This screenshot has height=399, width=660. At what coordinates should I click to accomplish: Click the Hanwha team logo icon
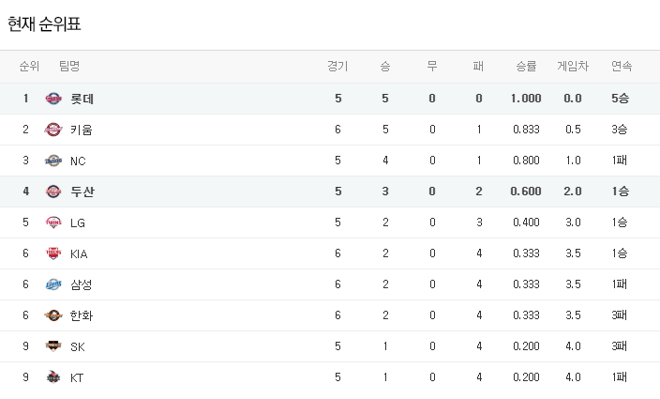pos(53,315)
